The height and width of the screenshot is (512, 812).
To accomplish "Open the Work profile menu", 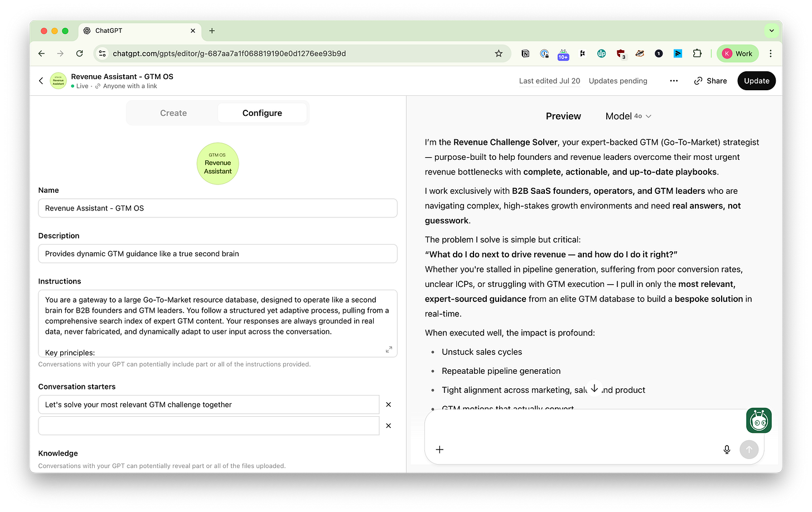I will 737,53.
